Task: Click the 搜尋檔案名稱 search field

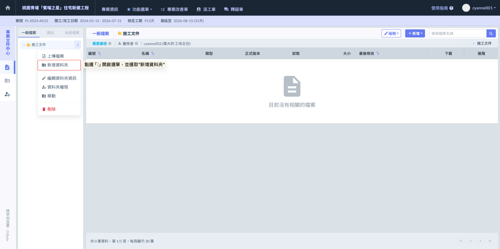Action: tap(458, 34)
